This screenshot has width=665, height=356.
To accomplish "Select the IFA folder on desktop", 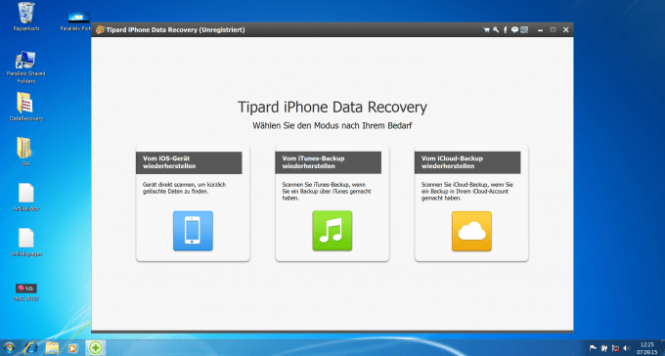I will click(x=25, y=152).
